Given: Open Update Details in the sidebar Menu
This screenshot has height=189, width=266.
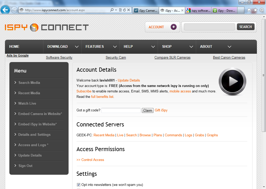Looking at the screenshot, I should [30, 155].
